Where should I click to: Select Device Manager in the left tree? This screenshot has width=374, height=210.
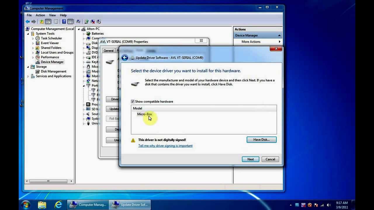tap(52, 62)
